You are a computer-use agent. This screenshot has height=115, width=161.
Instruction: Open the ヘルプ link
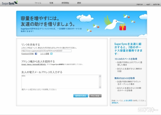[148, 4]
